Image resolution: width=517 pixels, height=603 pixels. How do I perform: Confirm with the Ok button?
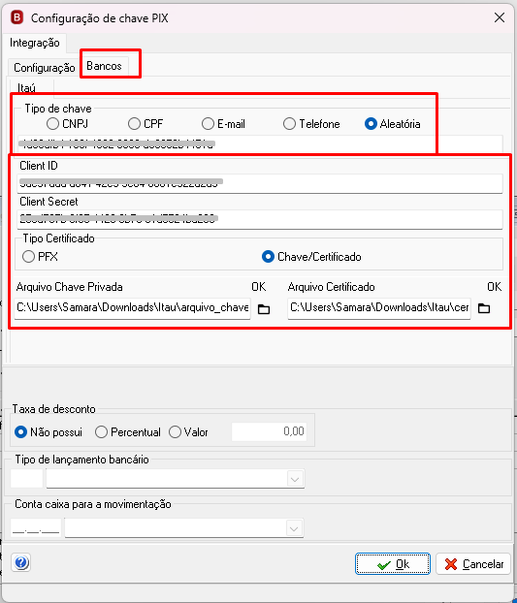(393, 564)
